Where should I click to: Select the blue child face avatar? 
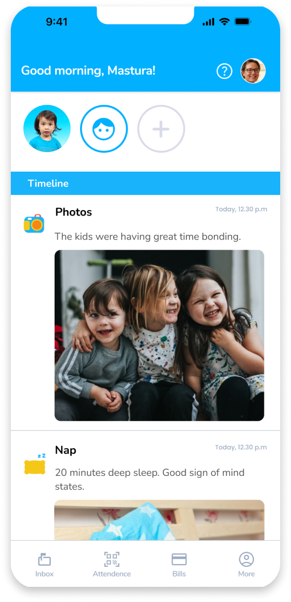(104, 129)
